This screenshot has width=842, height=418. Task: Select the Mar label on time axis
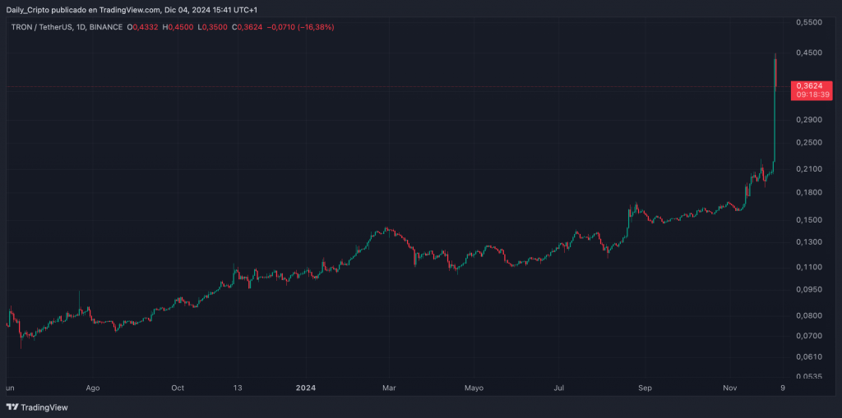[390, 388]
